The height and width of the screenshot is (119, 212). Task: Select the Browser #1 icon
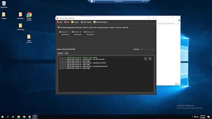(x=60, y=32)
